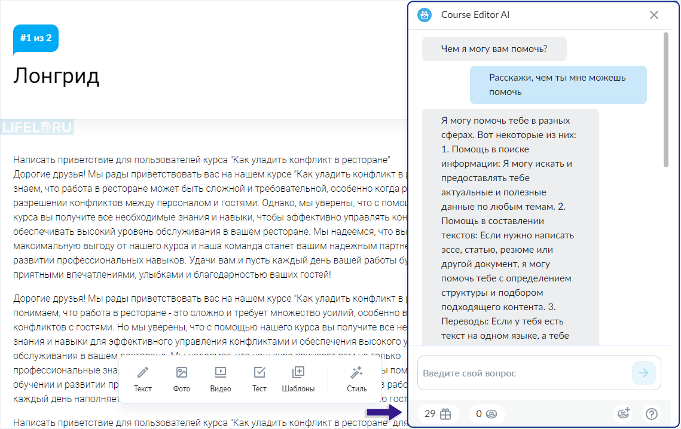Click the '#1 из 2' badge
The width and height of the screenshot is (681, 429).
pyautogui.click(x=35, y=38)
